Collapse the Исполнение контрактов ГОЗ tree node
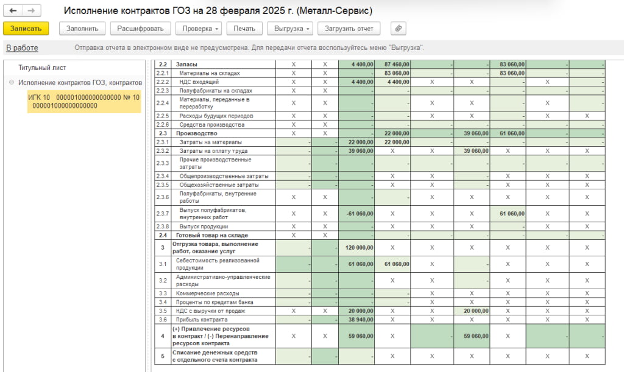Screen dimensions: 624x372 coord(12,82)
